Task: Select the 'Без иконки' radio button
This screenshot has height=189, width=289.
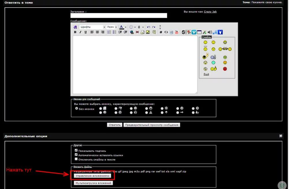Action: click(x=77, y=109)
